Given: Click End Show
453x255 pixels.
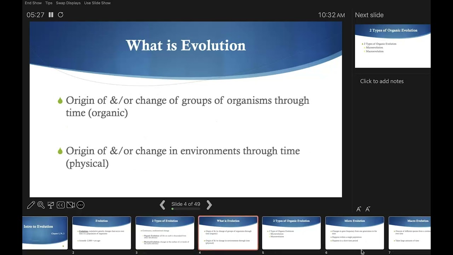Looking at the screenshot, I should [33, 3].
